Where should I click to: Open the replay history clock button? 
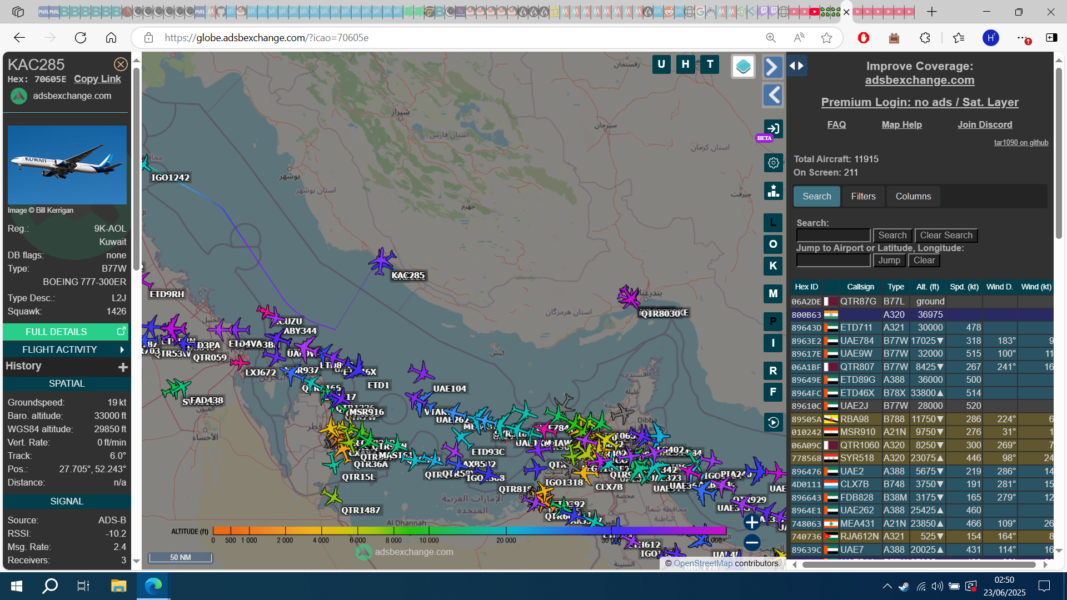pyautogui.click(x=773, y=423)
